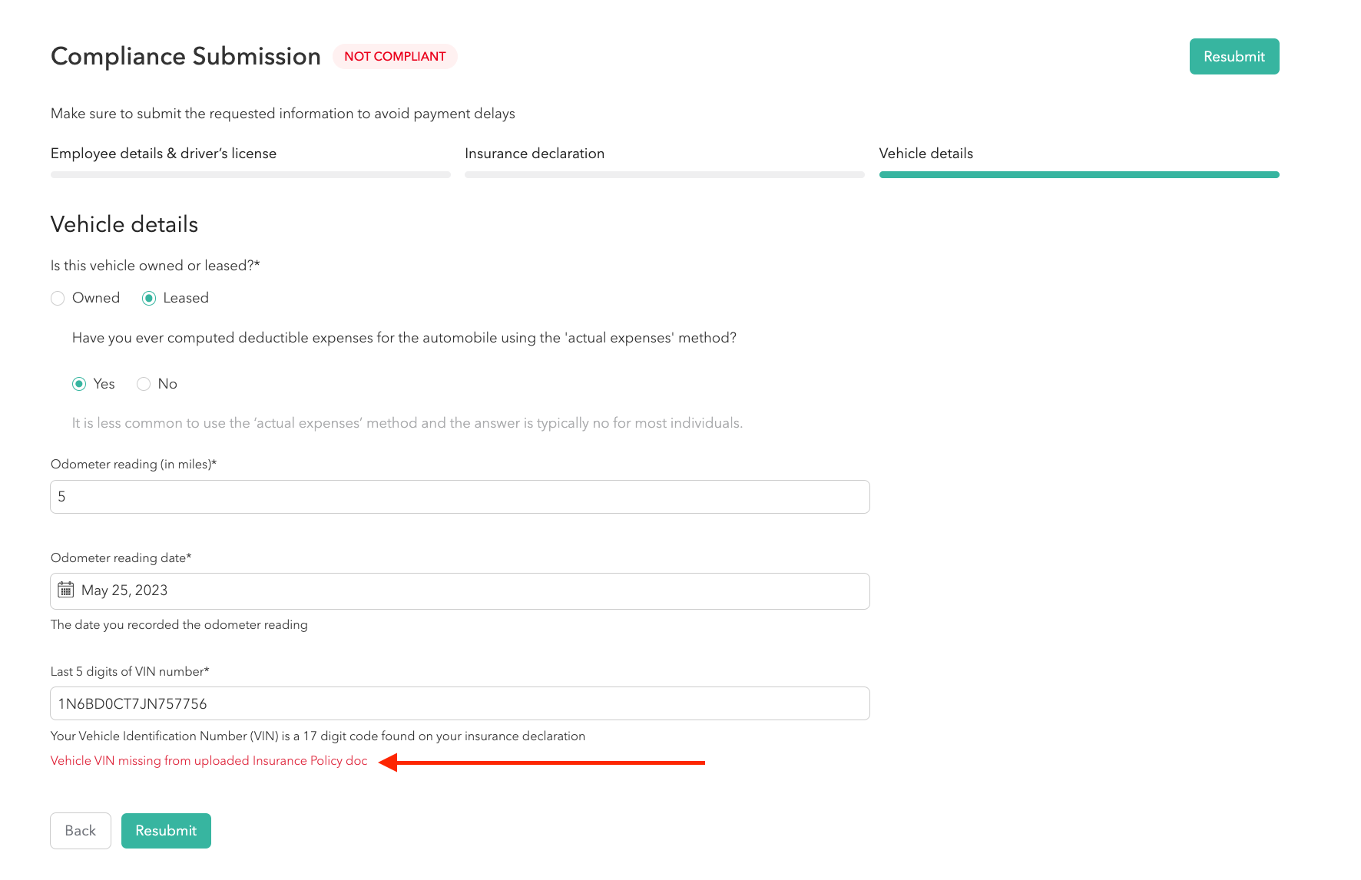Screen dimensions: 1361x880
Task: Switch to the Insurance declaration step
Action: 535,153
